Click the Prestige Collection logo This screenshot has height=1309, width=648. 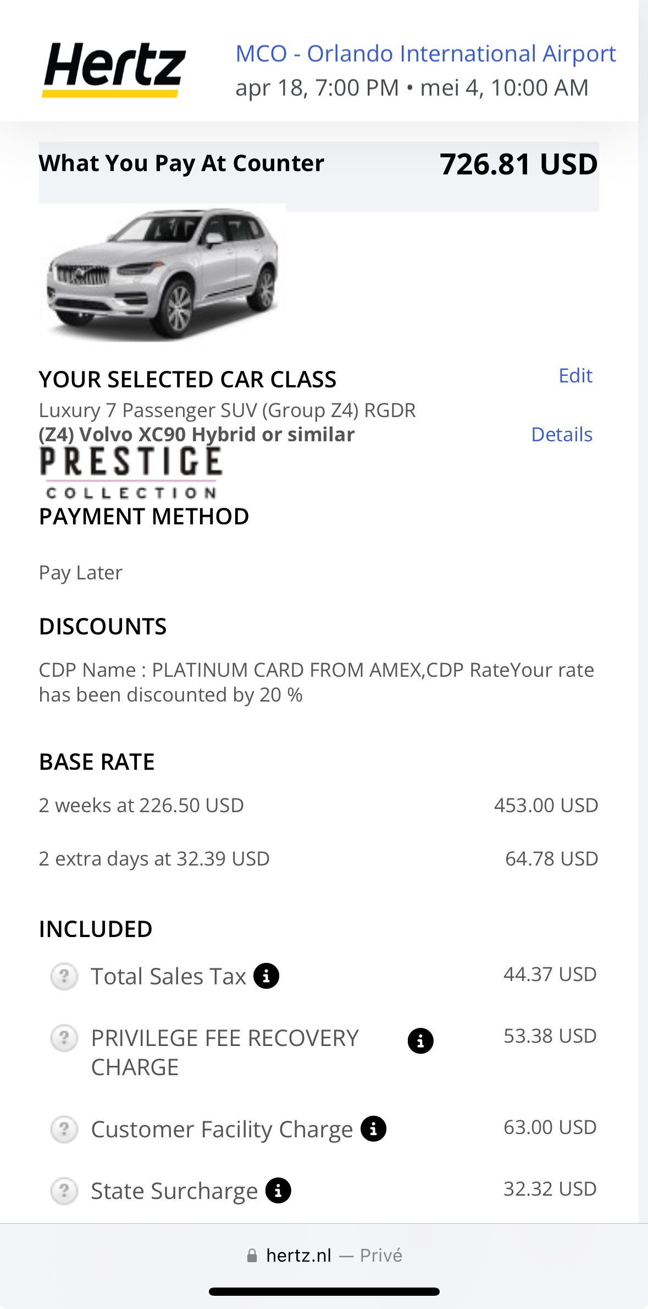pyautogui.click(x=131, y=473)
